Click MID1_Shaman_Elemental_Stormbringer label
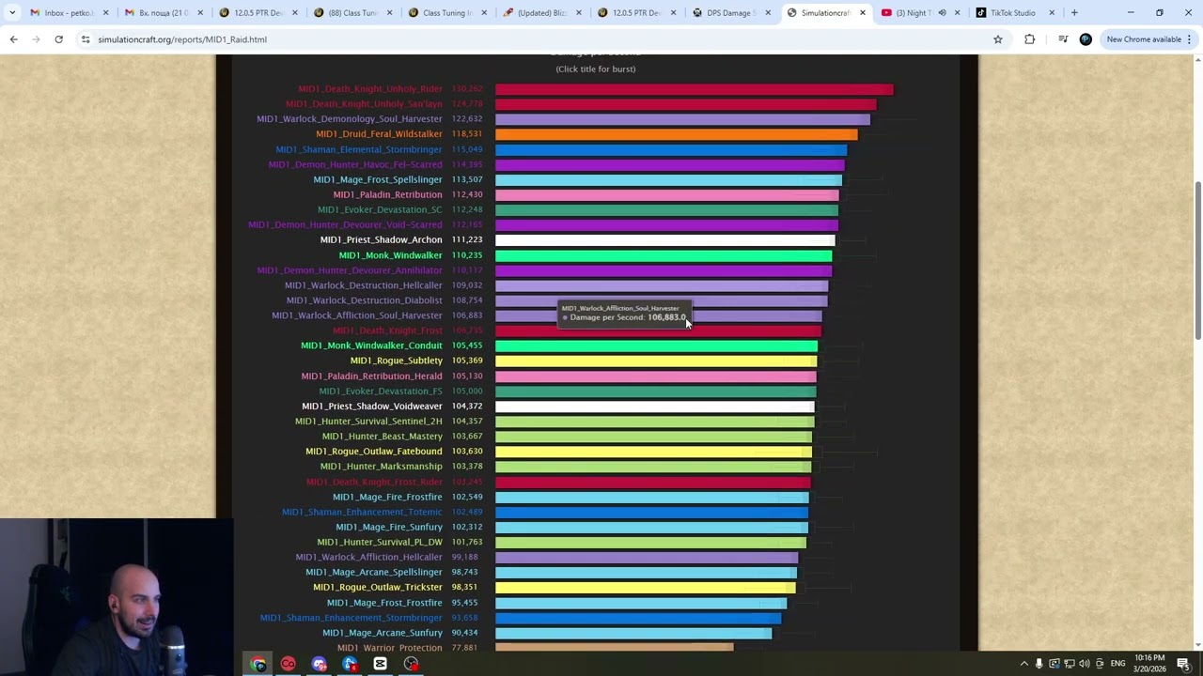 pos(359,149)
